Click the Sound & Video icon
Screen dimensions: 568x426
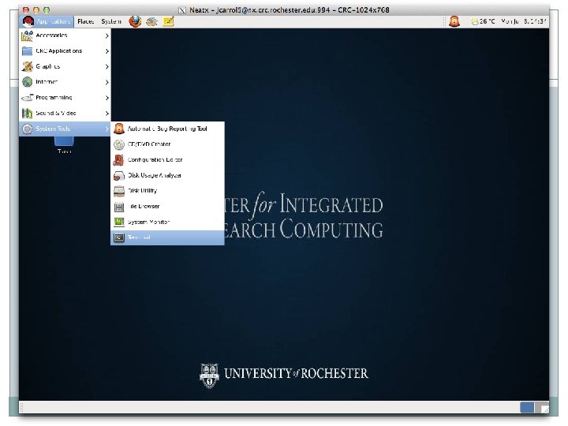[x=27, y=114]
